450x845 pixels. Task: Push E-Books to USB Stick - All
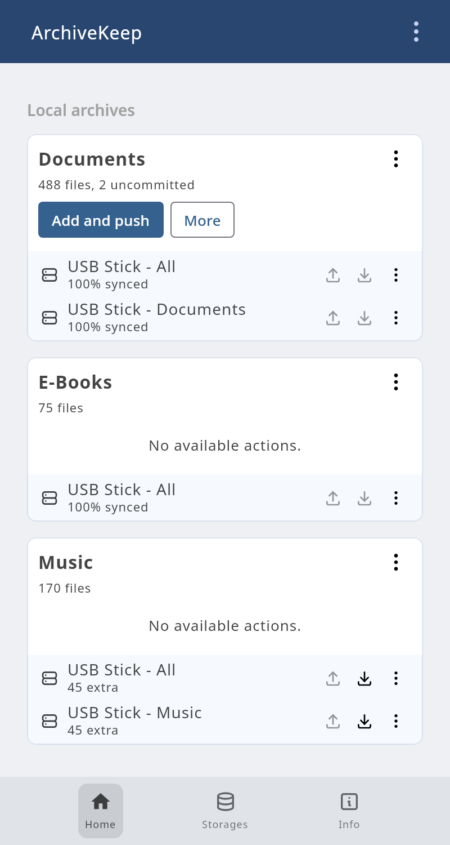pyautogui.click(x=333, y=498)
